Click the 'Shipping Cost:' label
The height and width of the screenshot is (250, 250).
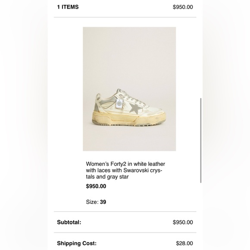click(77, 243)
